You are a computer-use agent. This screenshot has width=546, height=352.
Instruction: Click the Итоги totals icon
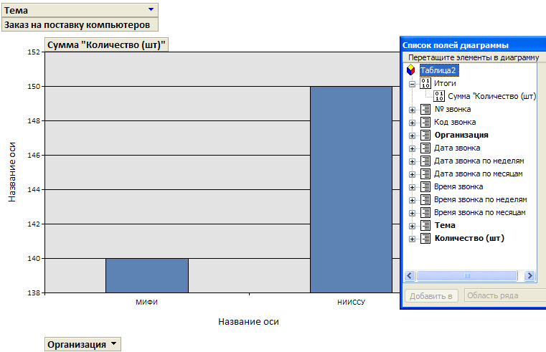click(x=425, y=83)
